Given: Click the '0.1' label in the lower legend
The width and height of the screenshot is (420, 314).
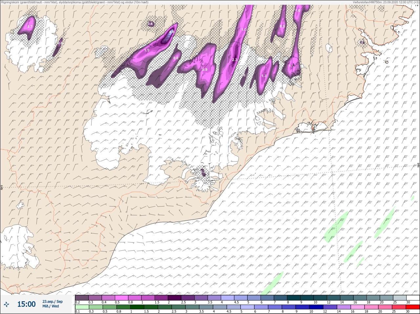Looking at the screenshot, I should coord(77,312).
